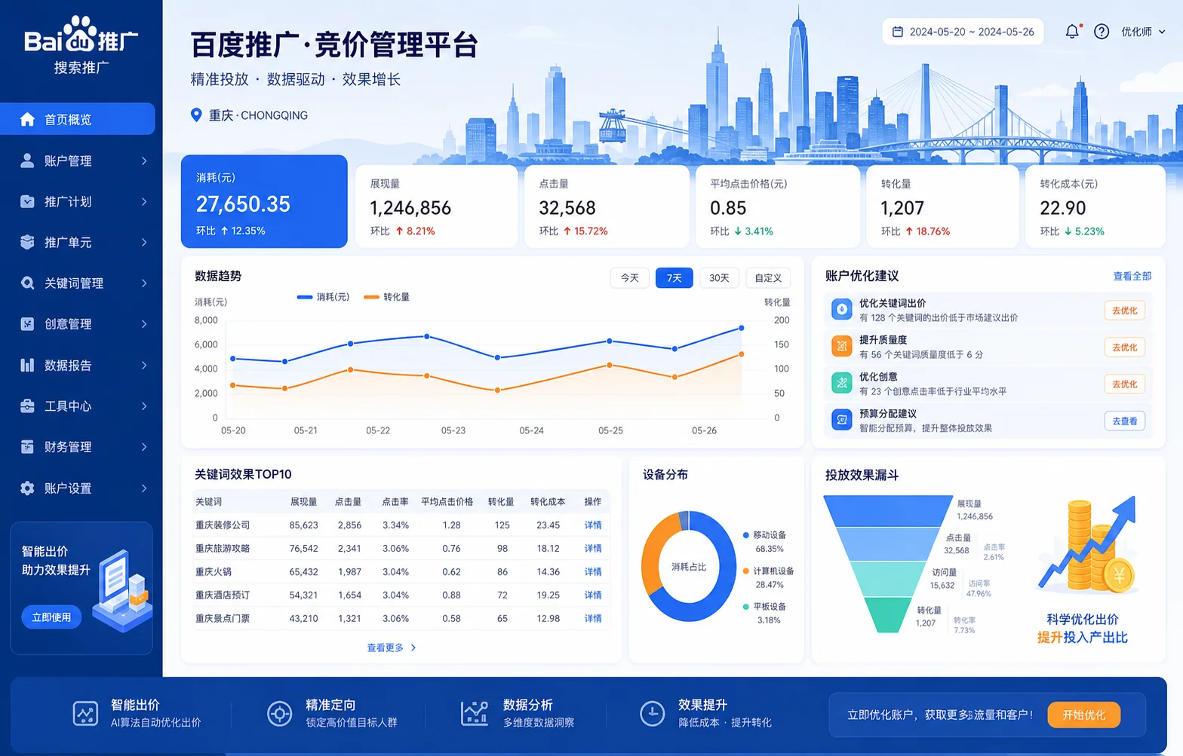This screenshot has width=1183, height=756.
Task: Toggle 平板设备 in device legend
Action: [764, 606]
